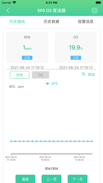103x183 pixels.
Task: Tap the 最新 button
Action: point(25,179)
